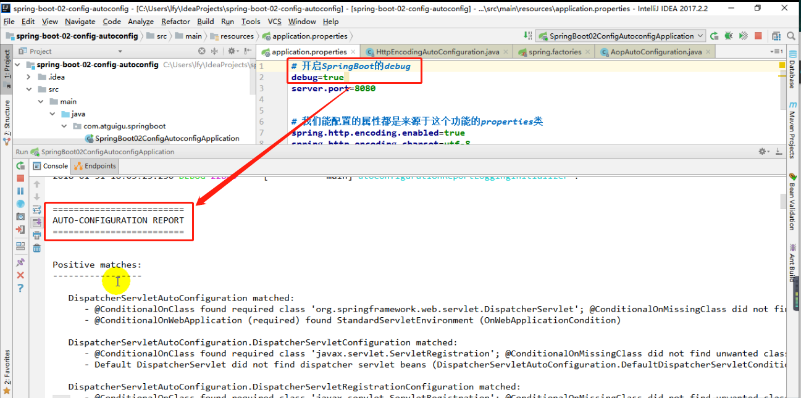The width and height of the screenshot is (801, 398).
Task: Pause output in the Run panel
Action: (20, 191)
